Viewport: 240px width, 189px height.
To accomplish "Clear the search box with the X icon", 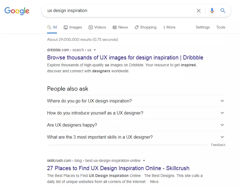I will pos(198,11).
